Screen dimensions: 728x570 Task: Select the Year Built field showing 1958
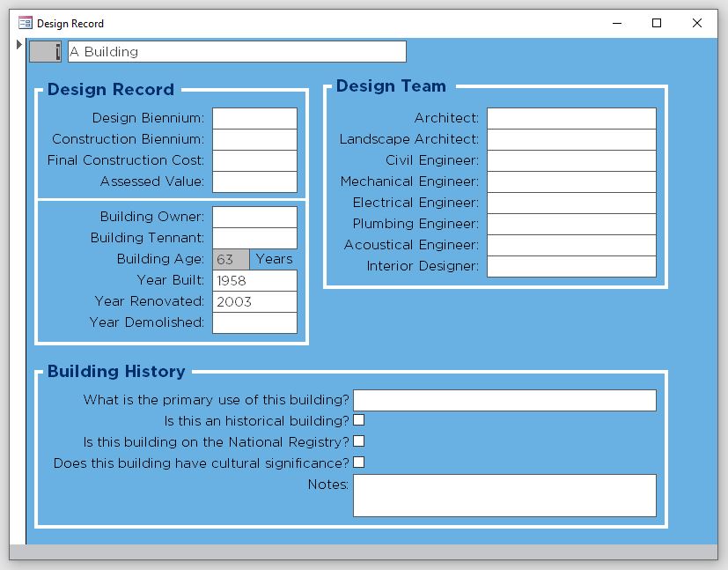tap(255, 280)
